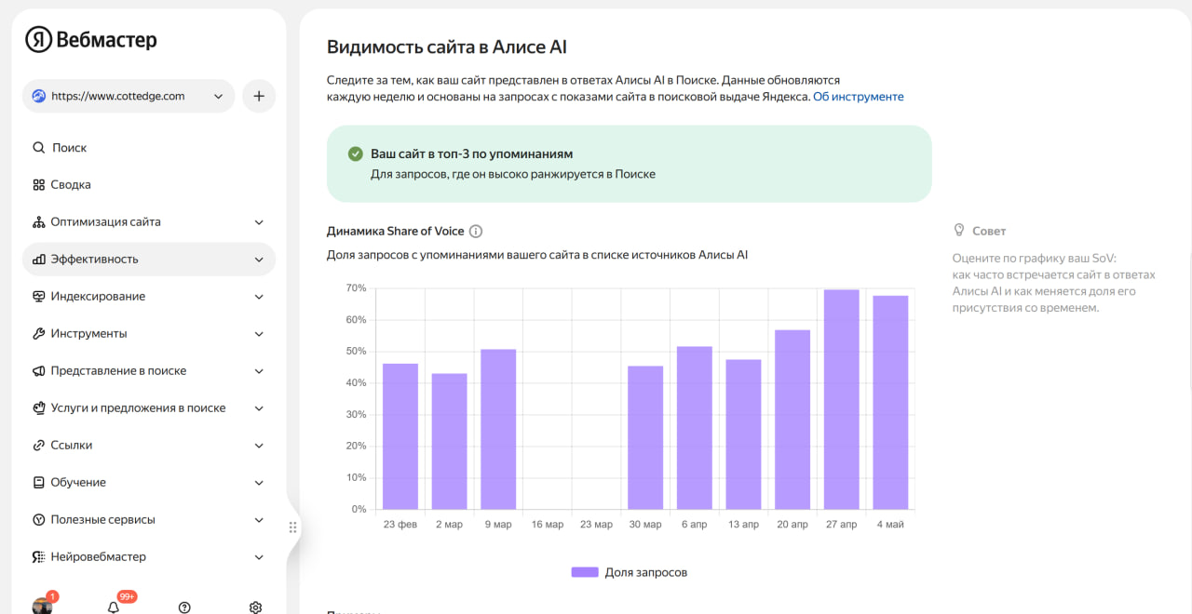Screen dimensions: 1192x614
Task: Open the Эффективность menu section
Action: 149,260
